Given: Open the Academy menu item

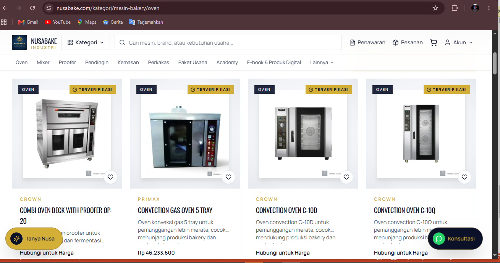Looking at the screenshot, I should click(x=227, y=62).
